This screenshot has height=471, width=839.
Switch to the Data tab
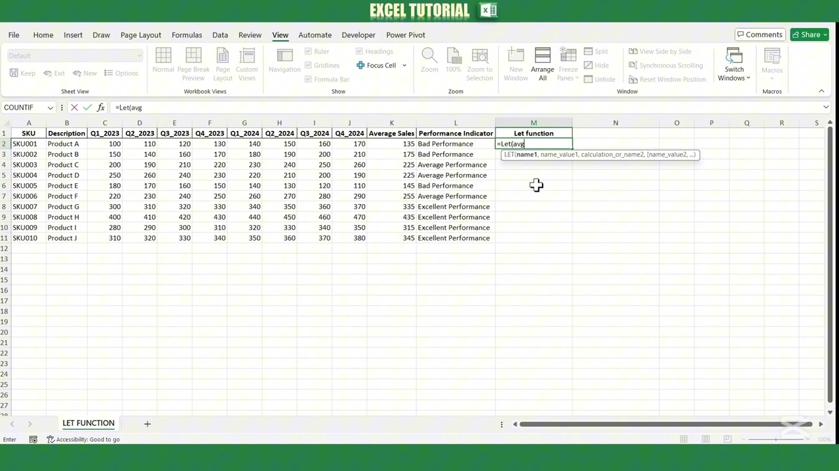click(220, 35)
